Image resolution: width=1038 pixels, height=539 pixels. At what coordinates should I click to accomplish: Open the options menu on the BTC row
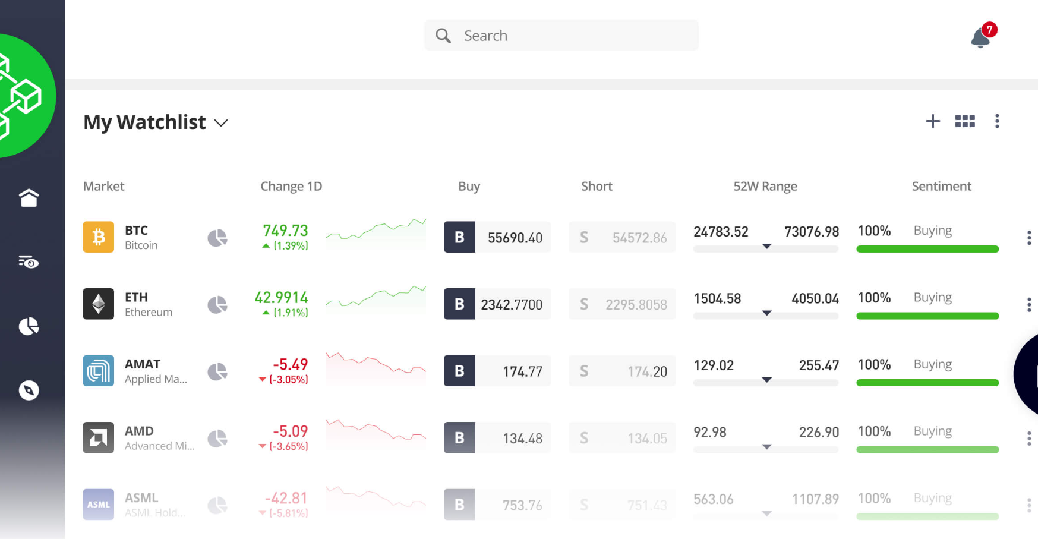[1028, 238]
